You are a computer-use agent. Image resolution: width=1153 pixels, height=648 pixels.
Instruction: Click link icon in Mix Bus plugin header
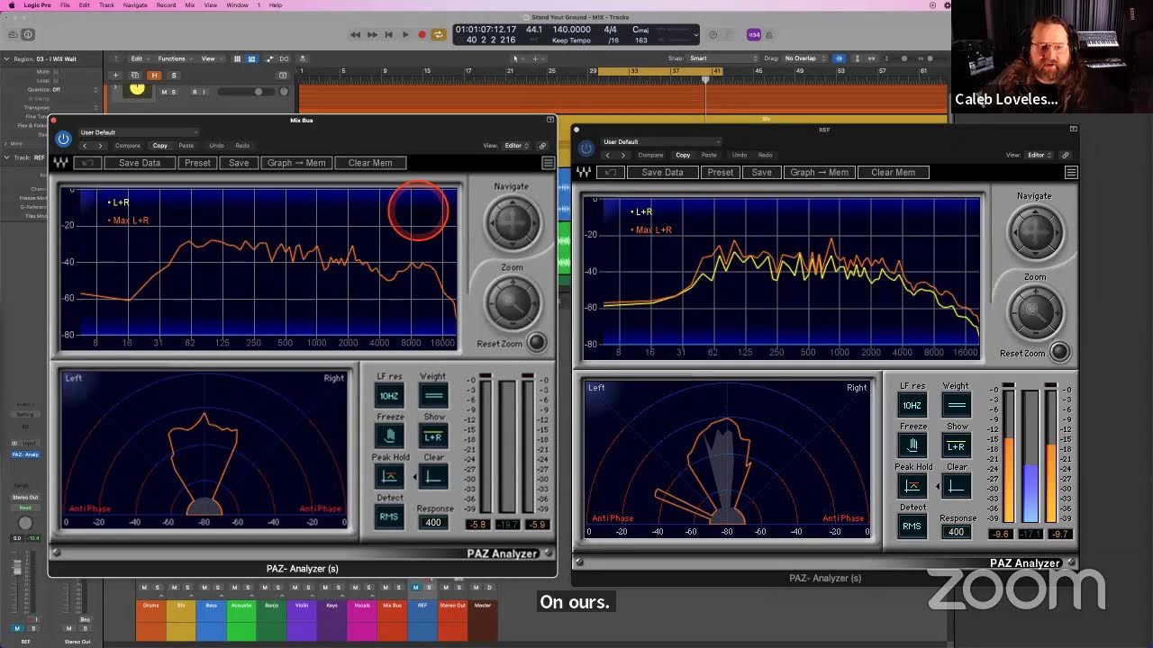pos(542,146)
